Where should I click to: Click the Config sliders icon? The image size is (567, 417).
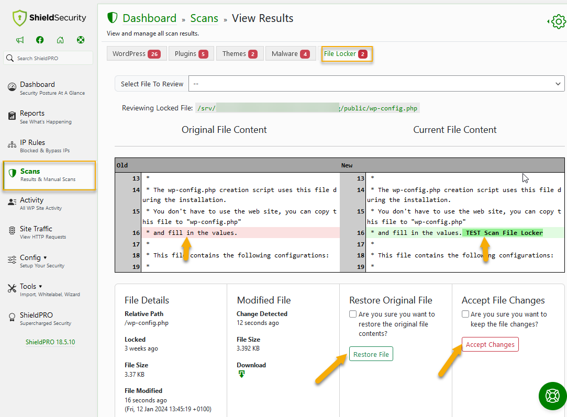click(12, 260)
